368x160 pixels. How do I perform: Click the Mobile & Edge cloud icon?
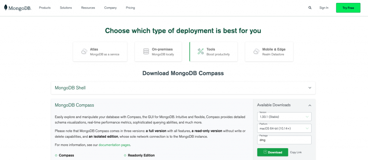point(256,52)
